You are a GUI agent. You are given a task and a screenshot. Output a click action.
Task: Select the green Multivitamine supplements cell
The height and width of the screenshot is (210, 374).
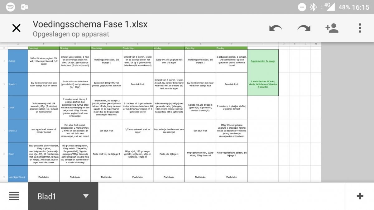263,84
